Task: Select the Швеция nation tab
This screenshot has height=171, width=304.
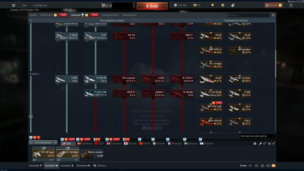Action: (x=190, y=143)
